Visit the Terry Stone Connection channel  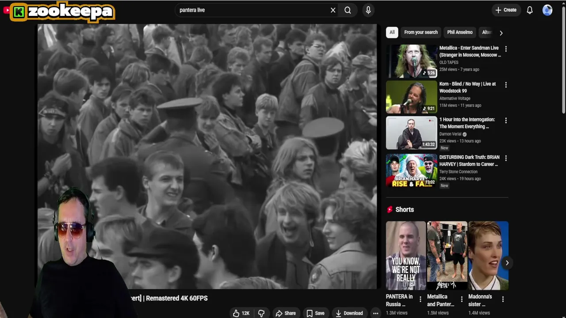[458, 171]
